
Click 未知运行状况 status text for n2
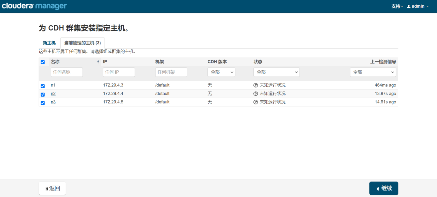pyautogui.click(x=272, y=94)
